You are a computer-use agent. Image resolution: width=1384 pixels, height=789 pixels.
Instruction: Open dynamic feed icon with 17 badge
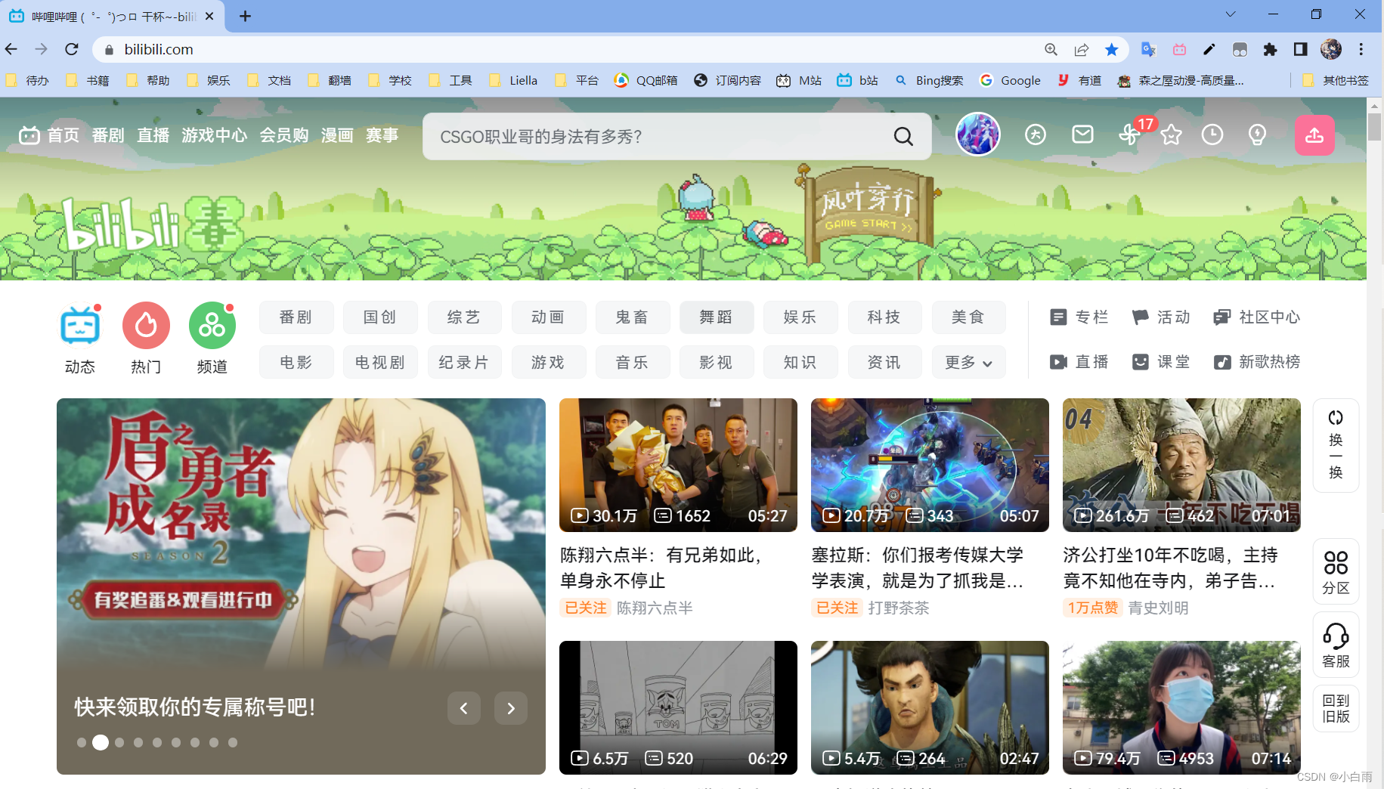click(x=1129, y=135)
